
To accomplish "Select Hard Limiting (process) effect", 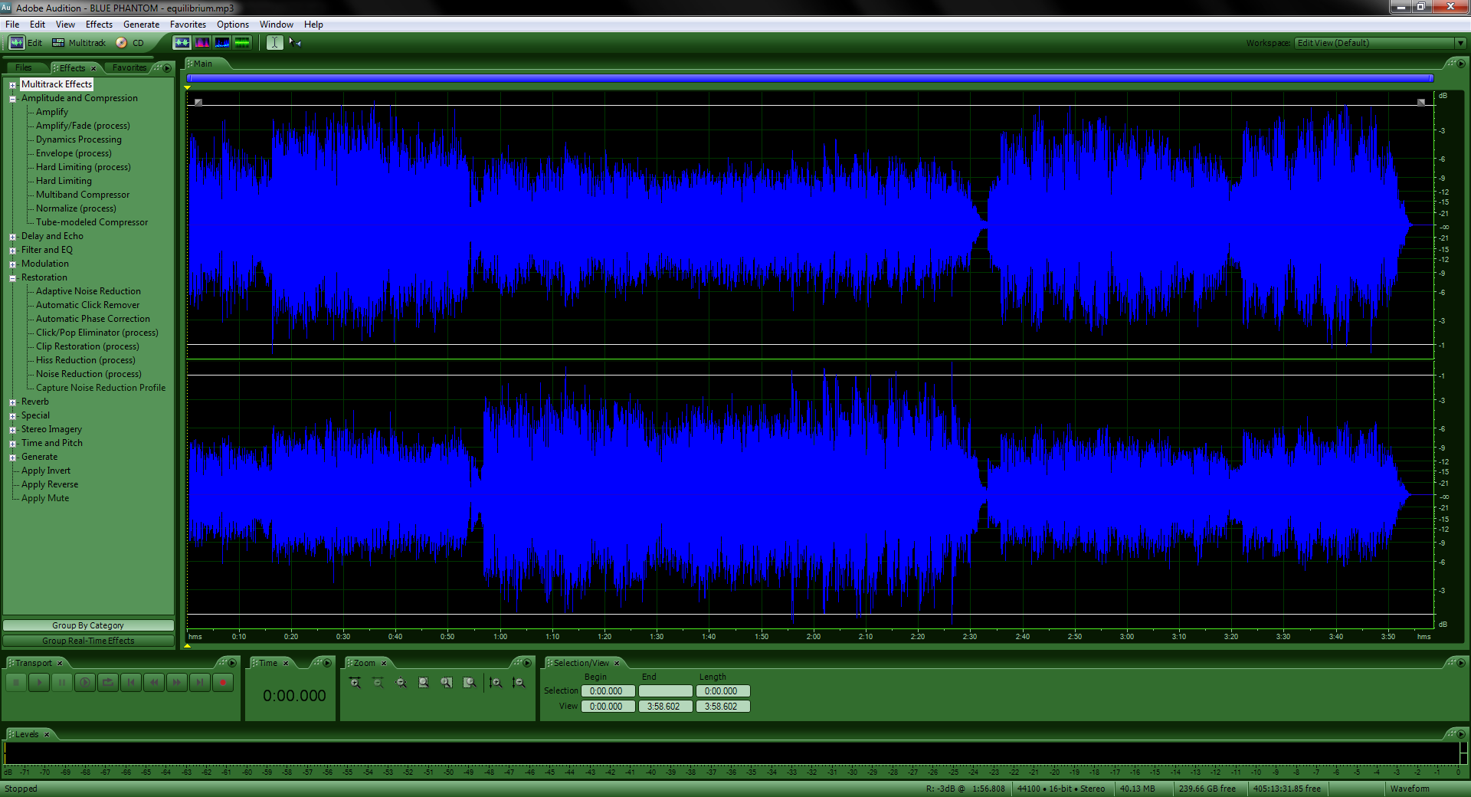I will (83, 167).
